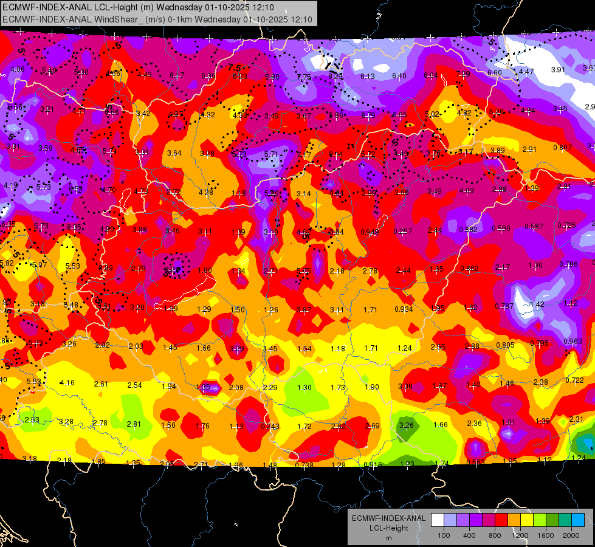Click the wind shear value 0.882

pos(468,230)
